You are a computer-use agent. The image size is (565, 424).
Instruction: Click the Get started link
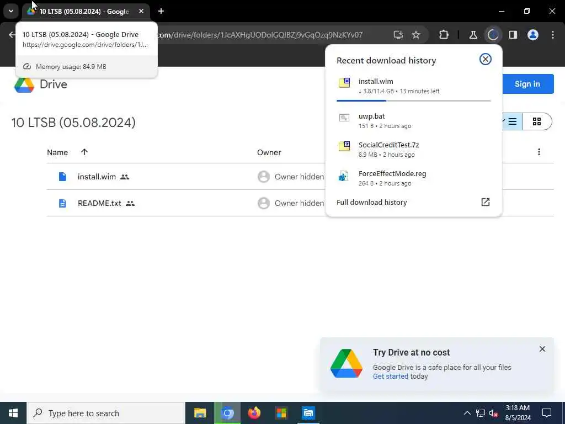(x=390, y=377)
